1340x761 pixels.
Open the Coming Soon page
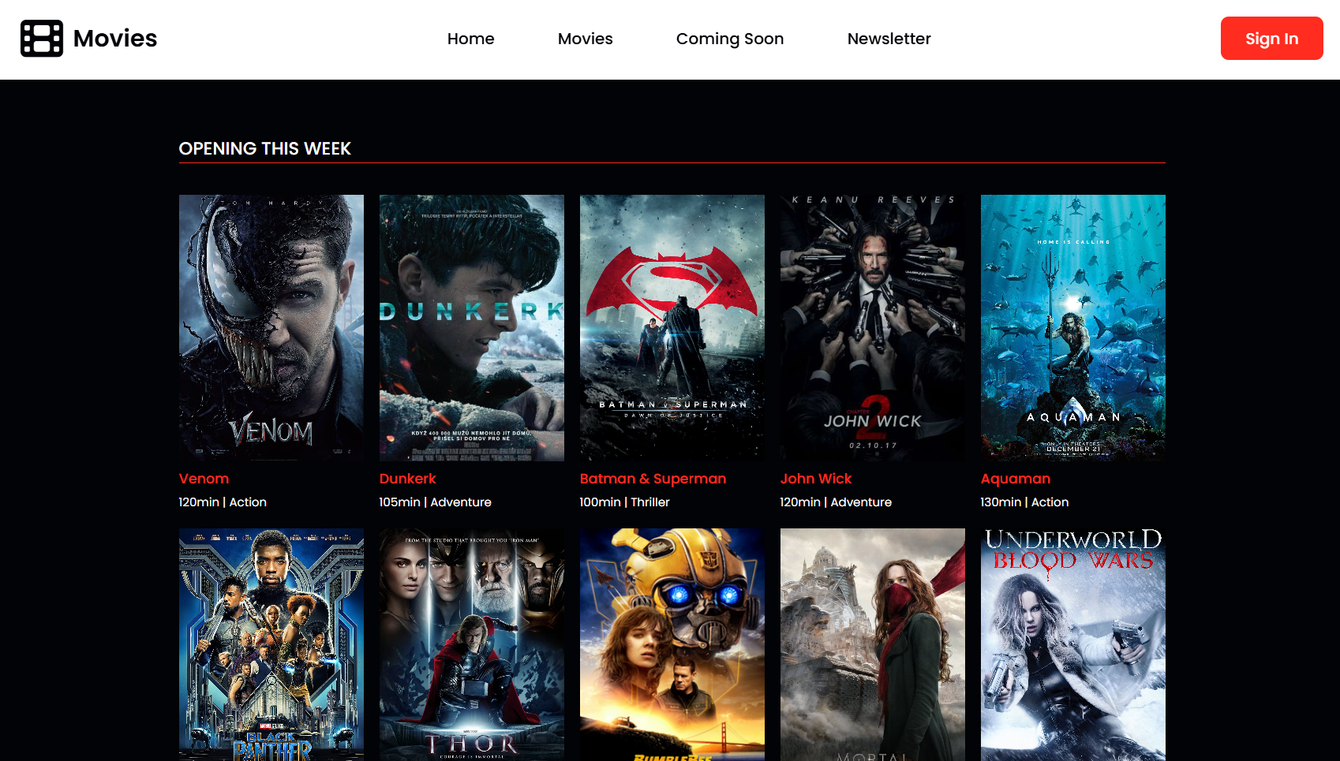click(729, 39)
